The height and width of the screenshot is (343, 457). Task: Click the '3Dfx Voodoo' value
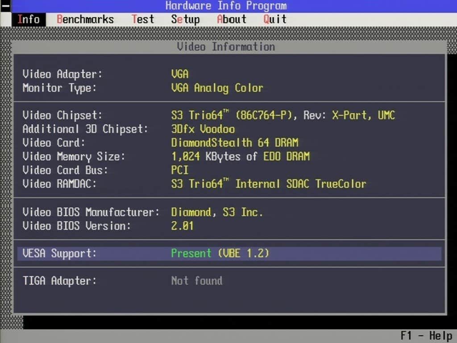(x=203, y=129)
